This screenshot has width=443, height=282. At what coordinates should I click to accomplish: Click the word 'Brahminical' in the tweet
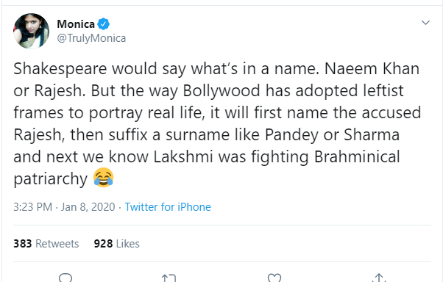click(x=357, y=156)
